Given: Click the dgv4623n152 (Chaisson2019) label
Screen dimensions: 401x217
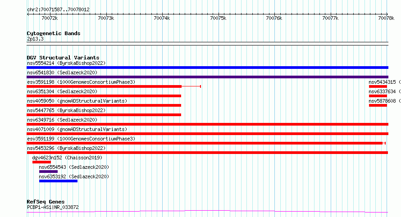Looking at the screenshot, I should point(67,158).
